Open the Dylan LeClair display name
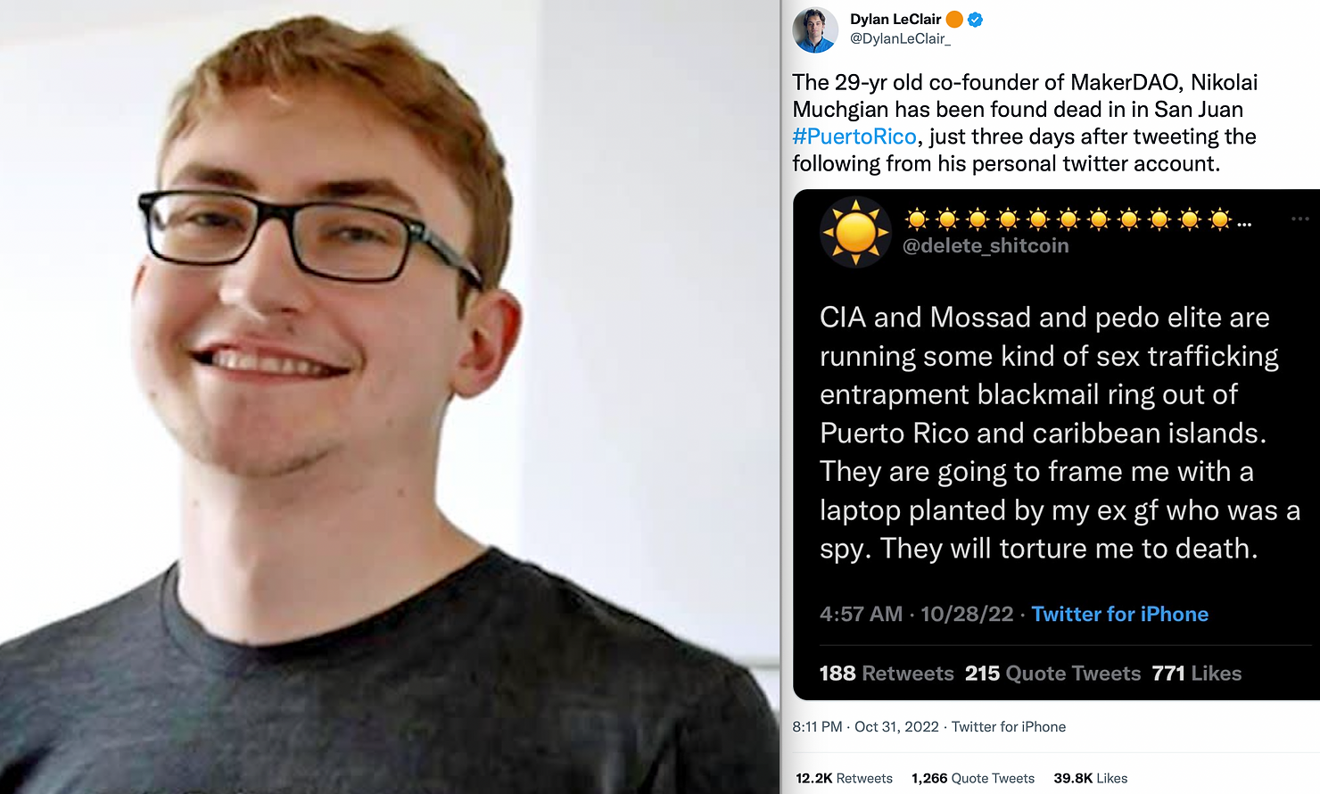 [x=895, y=20]
